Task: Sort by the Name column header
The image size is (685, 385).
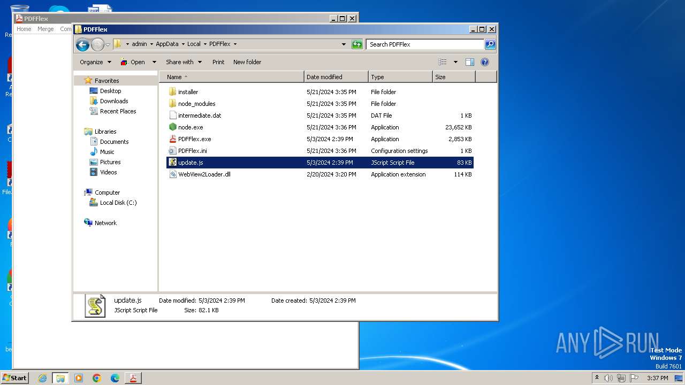Action: [x=232, y=77]
